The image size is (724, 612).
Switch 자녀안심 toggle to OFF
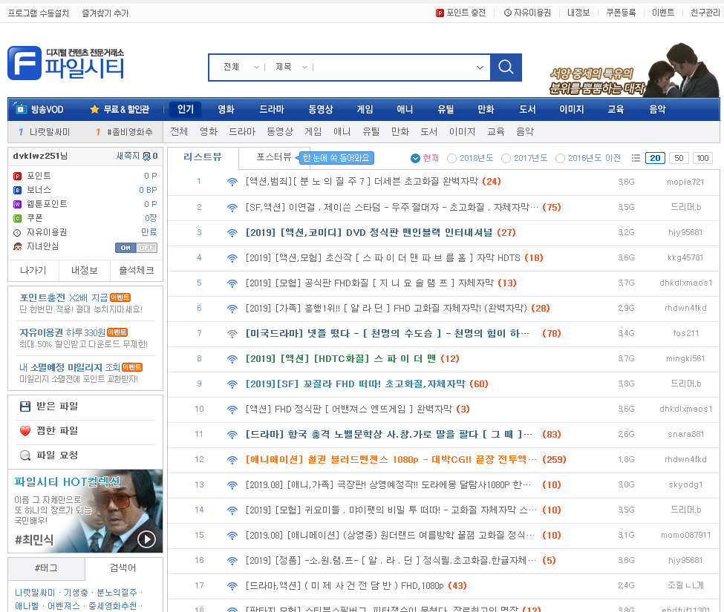tap(147, 248)
